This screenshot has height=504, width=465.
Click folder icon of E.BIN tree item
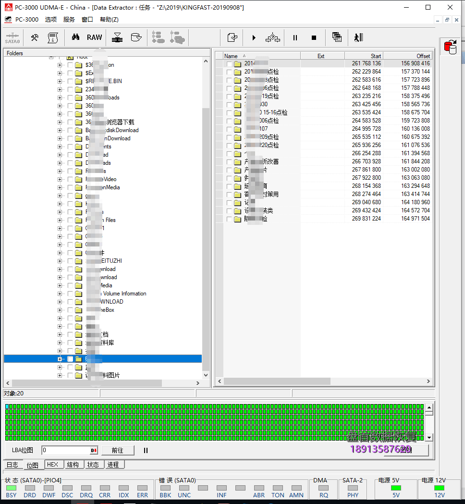point(78,81)
